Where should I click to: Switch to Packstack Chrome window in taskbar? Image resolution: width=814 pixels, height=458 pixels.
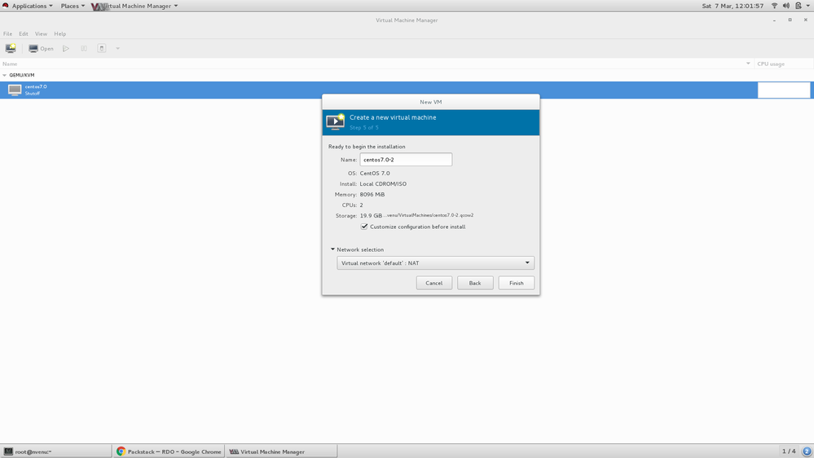coord(169,451)
